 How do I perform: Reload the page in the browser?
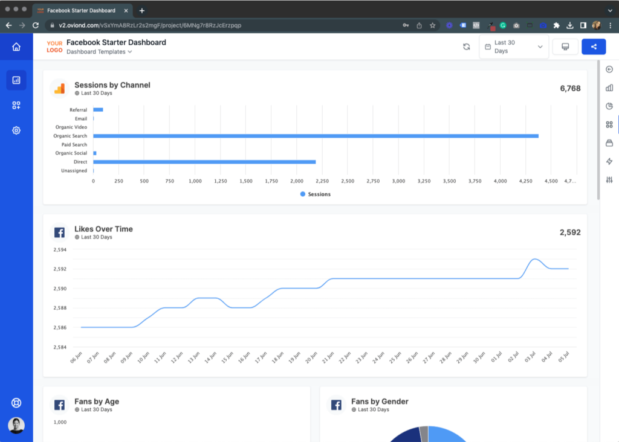point(36,25)
